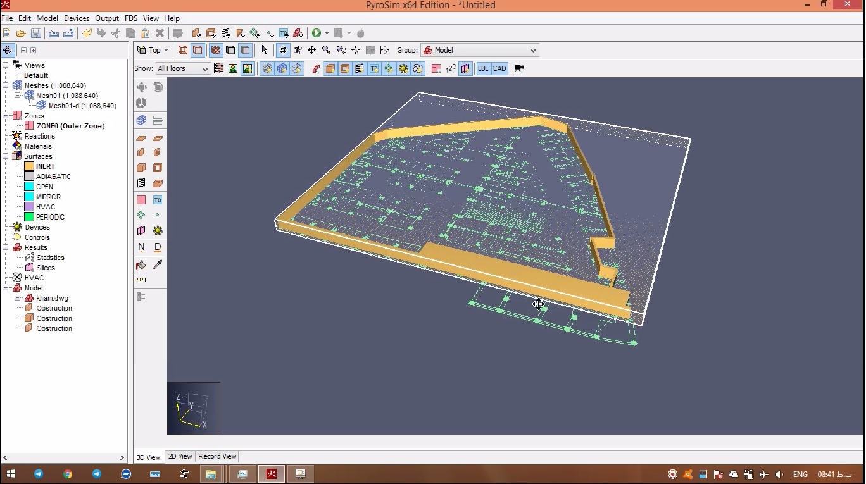866x484 pixels.
Task: Open Chrome from the Windows taskbar
Action: coord(68,474)
